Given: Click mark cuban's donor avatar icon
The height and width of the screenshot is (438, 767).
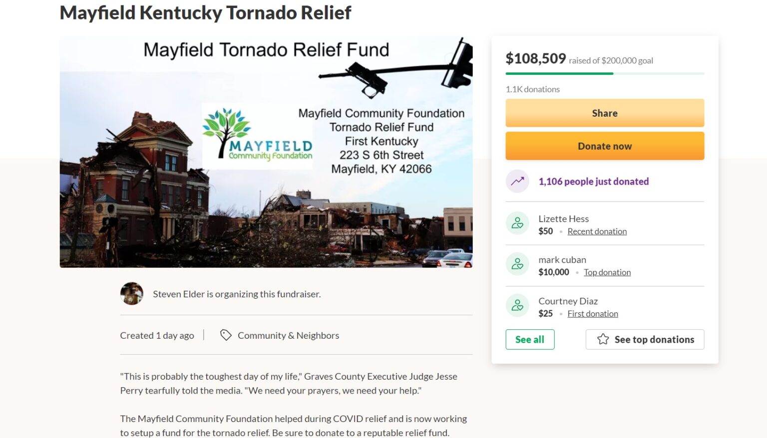Looking at the screenshot, I should point(517,264).
